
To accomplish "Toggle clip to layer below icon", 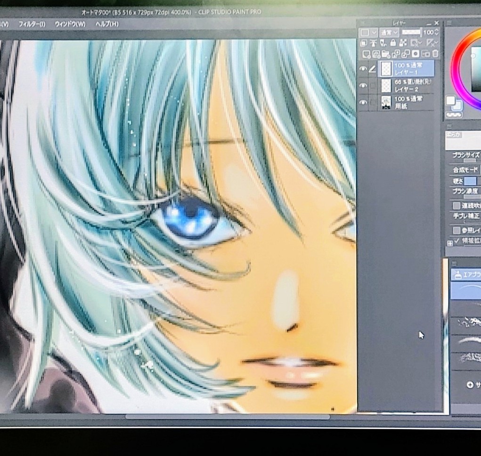I will pos(364,43).
